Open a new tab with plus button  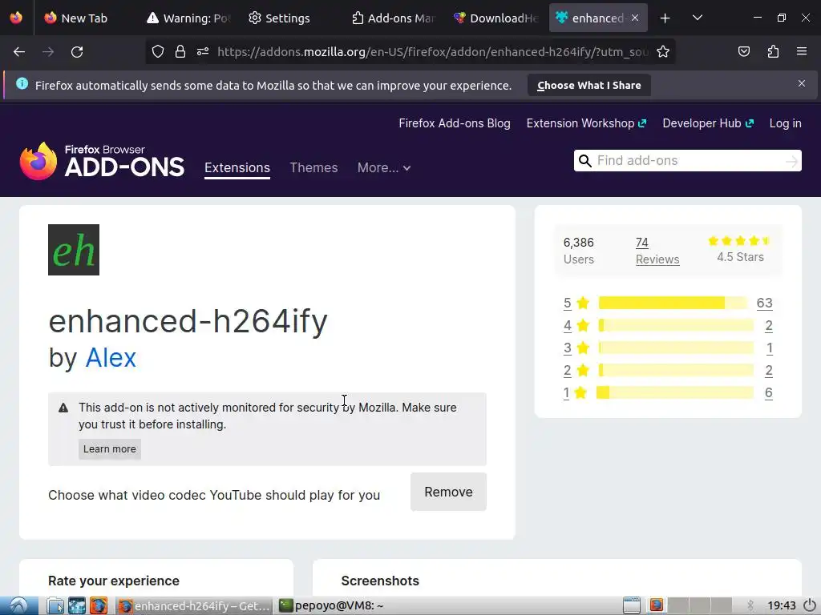[665, 18]
